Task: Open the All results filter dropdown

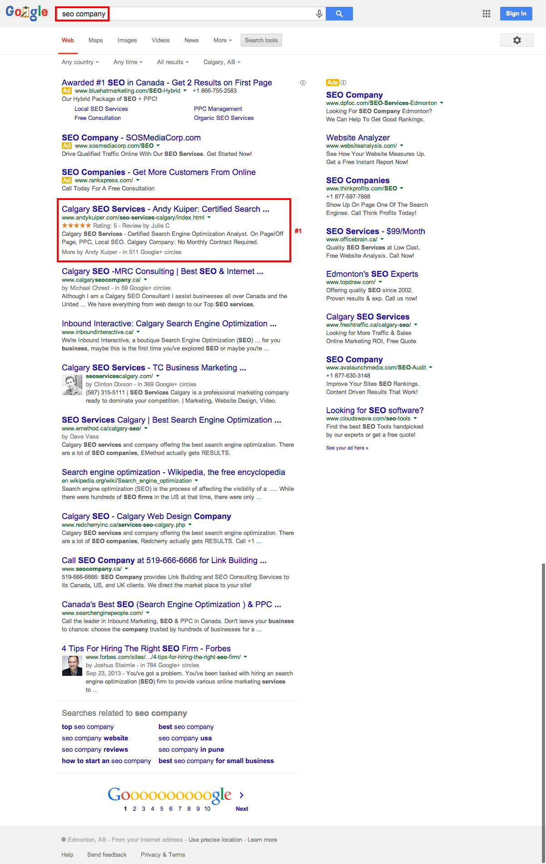Action: tap(173, 62)
